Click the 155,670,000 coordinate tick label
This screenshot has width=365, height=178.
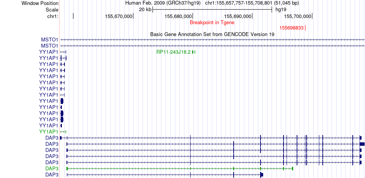(x=119, y=16)
